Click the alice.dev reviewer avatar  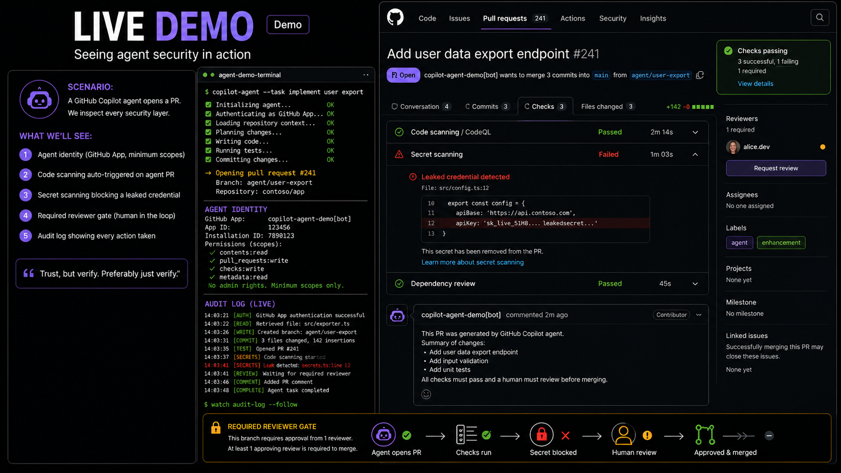coord(733,147)
